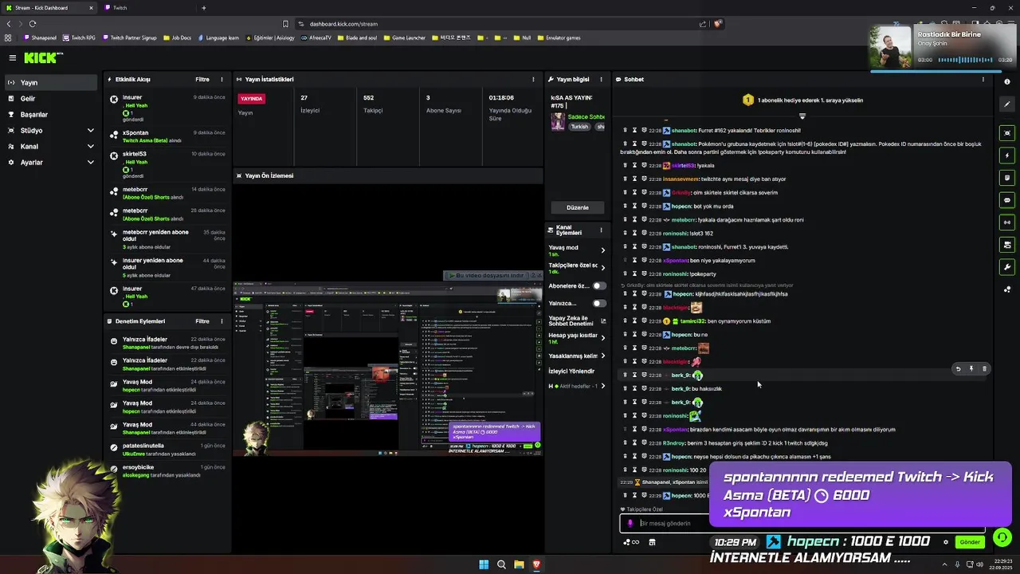Image resolution: width=1020 pixels, height=574 pixels.
Task: Open the info icon in right toolbar
Action: click(1007, 81)
